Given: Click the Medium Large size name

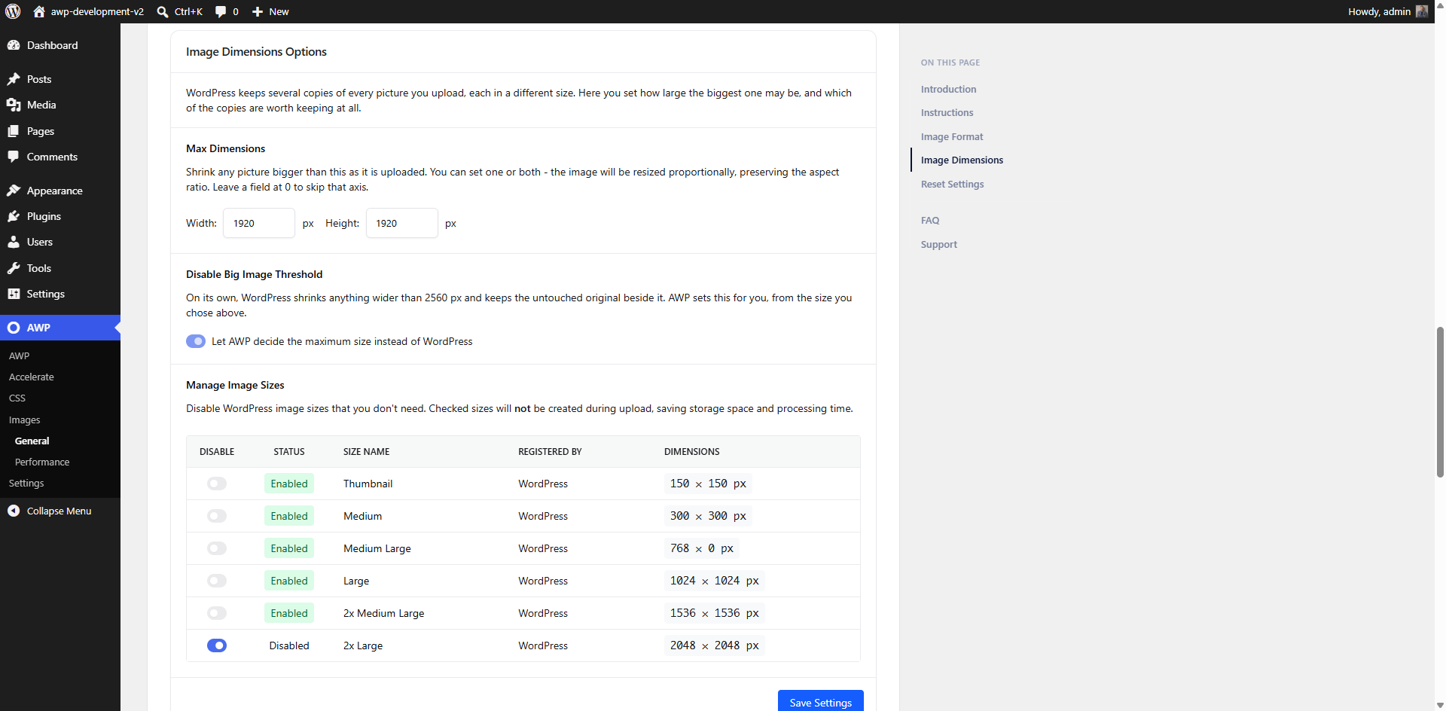Looking at the screenshot, I should [x=377, y=548].
